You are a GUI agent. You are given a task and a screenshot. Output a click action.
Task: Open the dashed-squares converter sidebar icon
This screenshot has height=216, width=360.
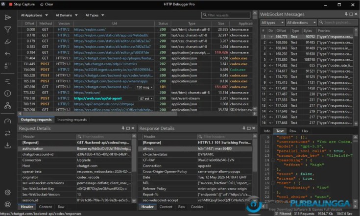tap(7, 66)
